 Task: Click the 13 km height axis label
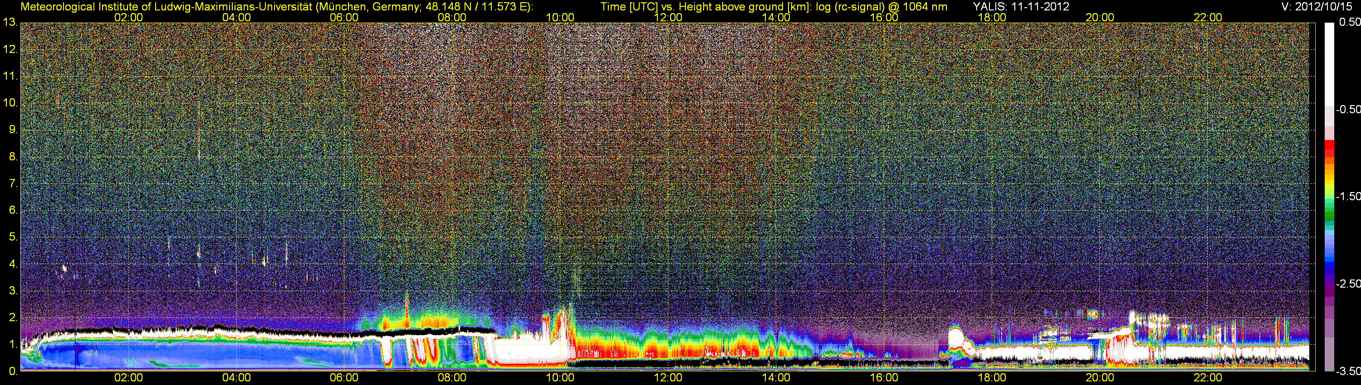pos(10,23)
